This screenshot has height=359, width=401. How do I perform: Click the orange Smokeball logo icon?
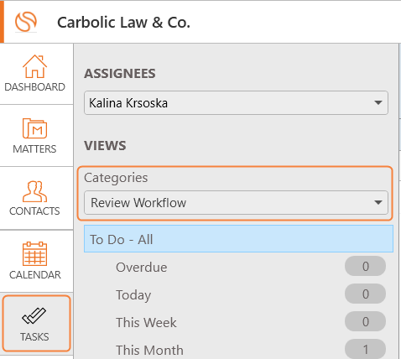tap(26, 22)
